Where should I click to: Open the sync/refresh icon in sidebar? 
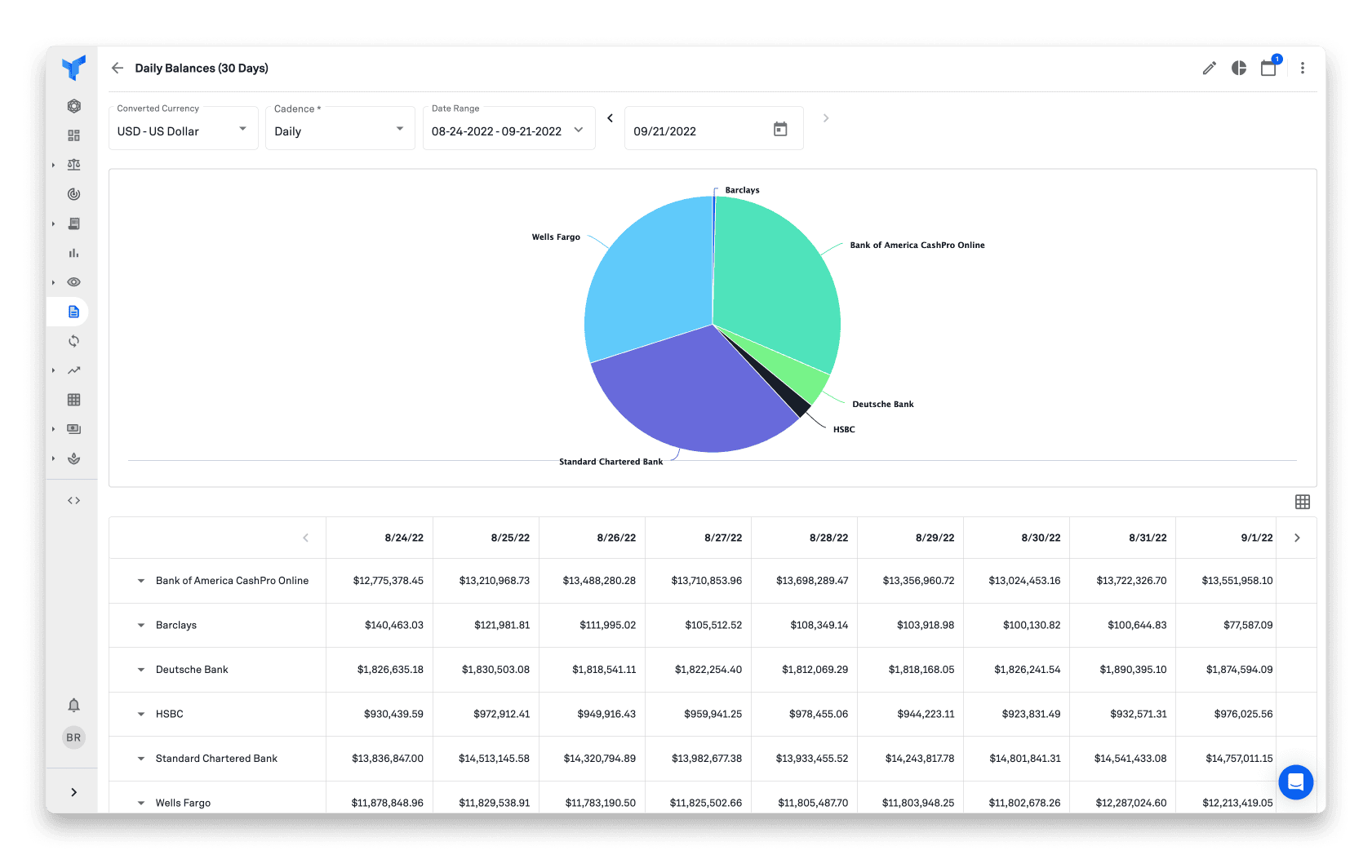[x=73, y=341]
